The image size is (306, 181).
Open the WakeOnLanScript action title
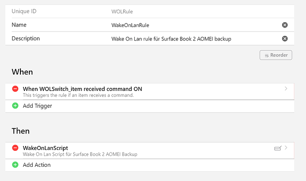tap(45, 148)
